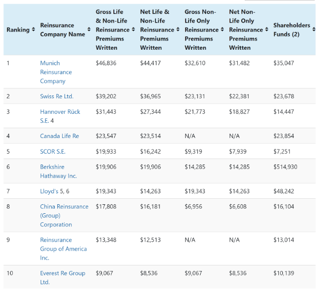Select Everest Re net premium $8,536 in Net Life column

148,273
